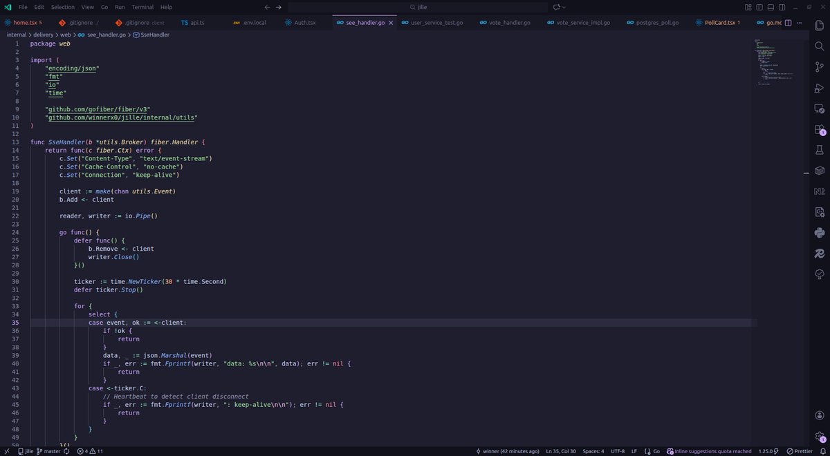Open the Terminal menu
830x456 pixels.
143,7
